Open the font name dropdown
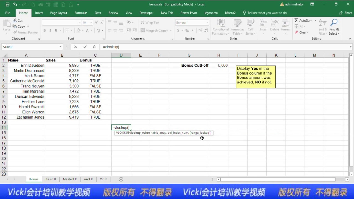 [x=80, y=23]
